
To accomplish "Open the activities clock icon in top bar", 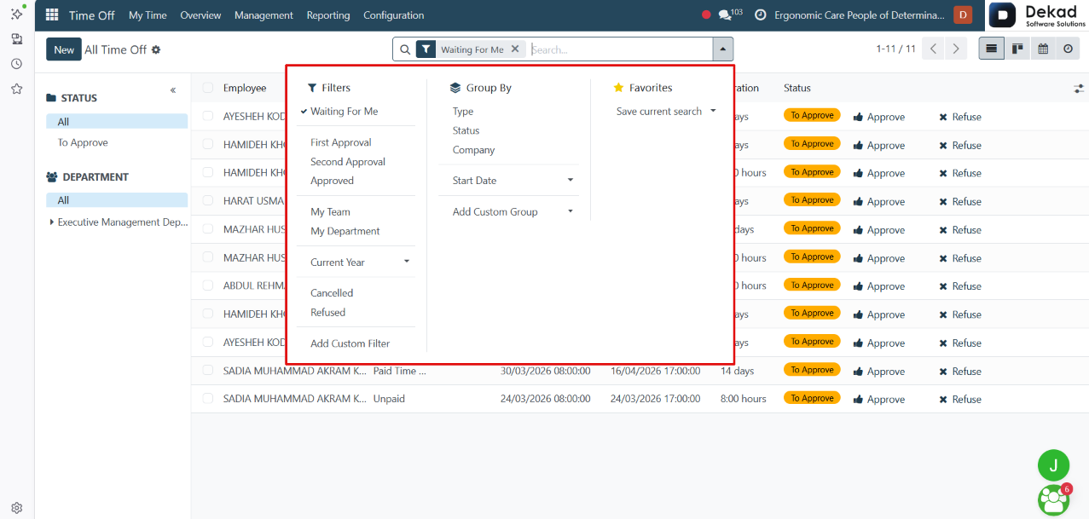I will [761, 15].
